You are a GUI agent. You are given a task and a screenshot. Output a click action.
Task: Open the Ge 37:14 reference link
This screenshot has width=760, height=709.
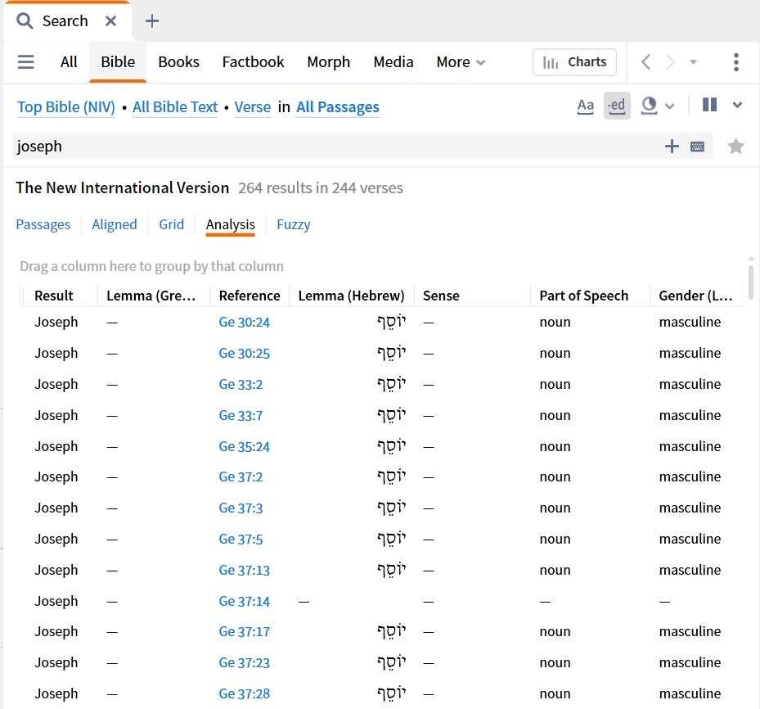[x=244, y=601]
